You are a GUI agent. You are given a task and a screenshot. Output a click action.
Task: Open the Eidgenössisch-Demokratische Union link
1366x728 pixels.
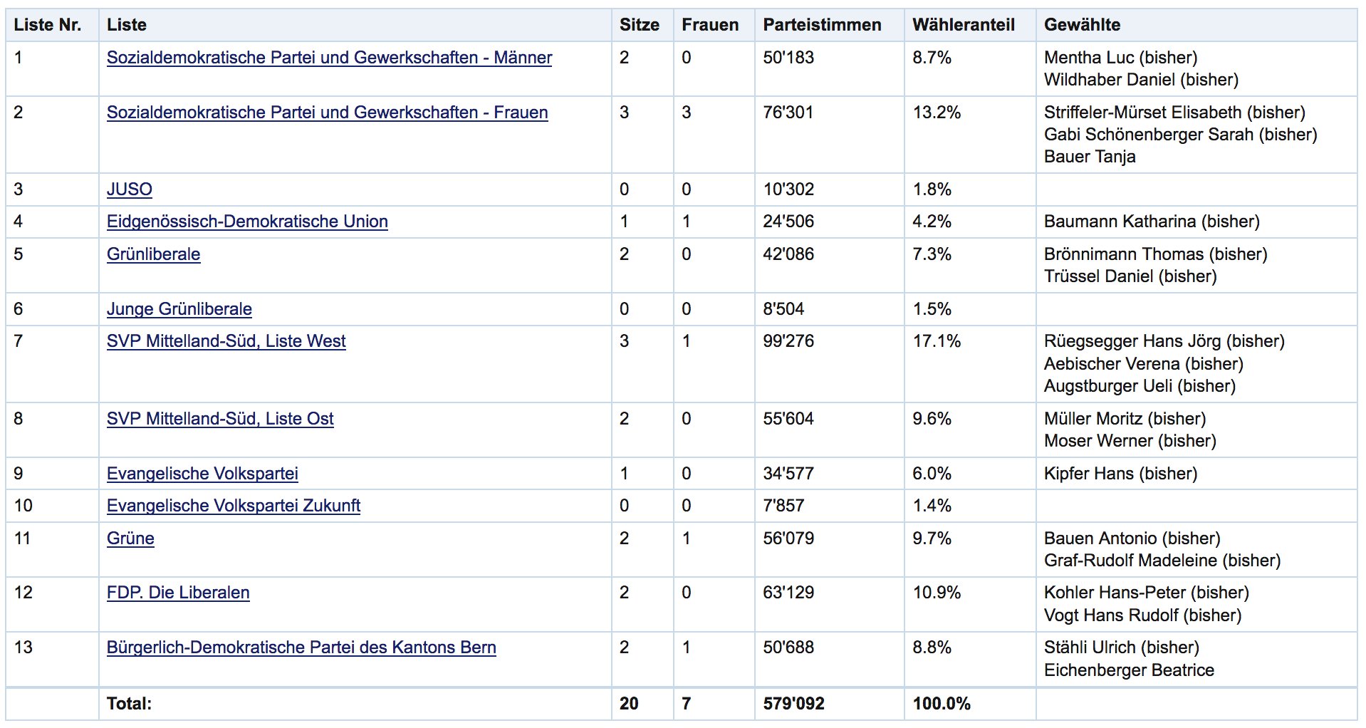point(247,222)
